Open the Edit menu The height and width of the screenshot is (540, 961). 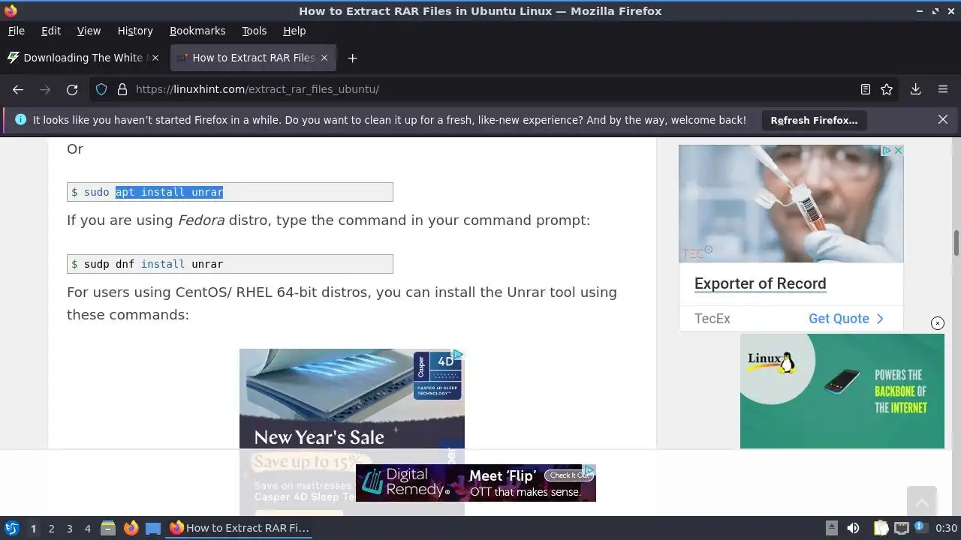(51, 31)
